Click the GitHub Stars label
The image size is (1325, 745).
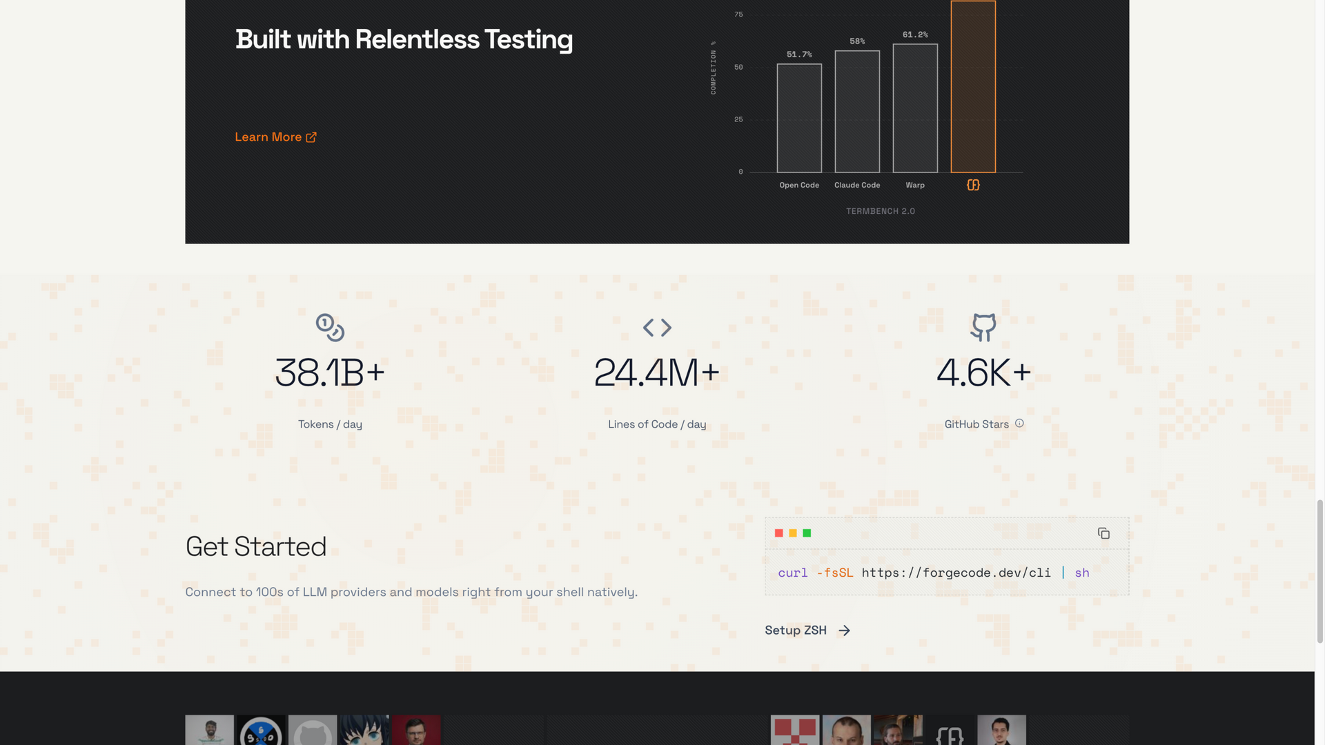pos(976,424)
